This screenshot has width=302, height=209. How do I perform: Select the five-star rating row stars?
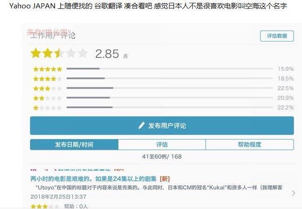click(48, 69)
